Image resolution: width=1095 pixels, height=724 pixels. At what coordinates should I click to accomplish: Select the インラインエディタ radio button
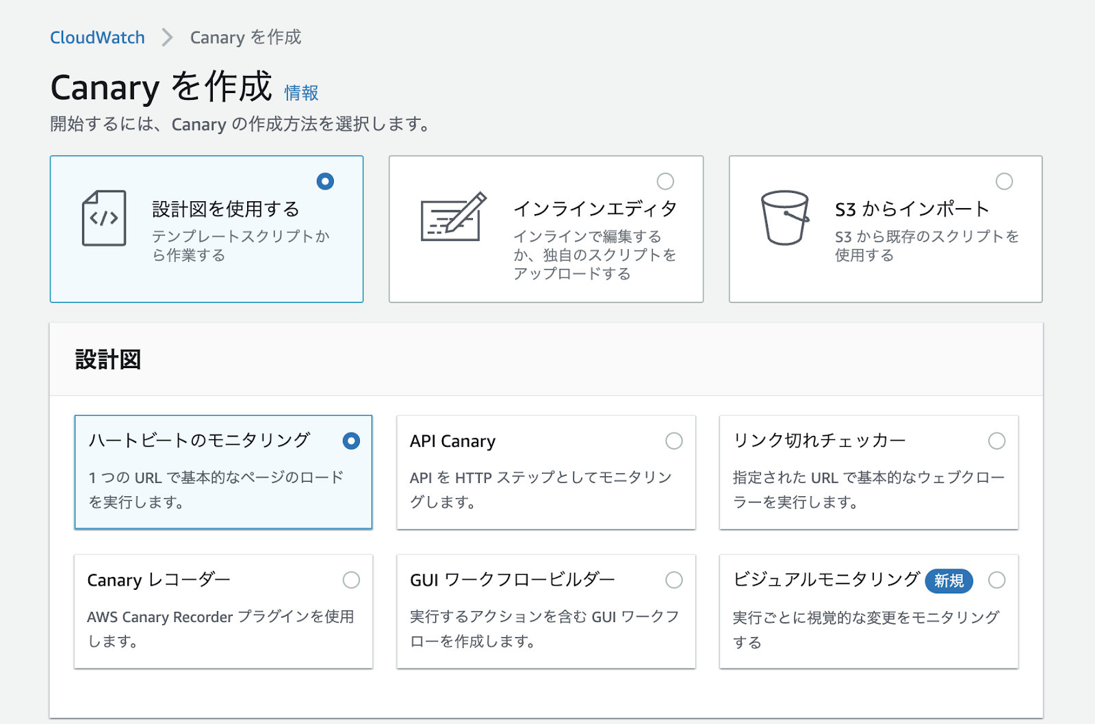click(665, 181)
